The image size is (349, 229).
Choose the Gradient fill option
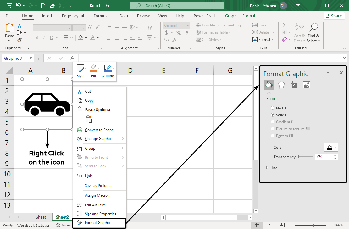(x=272, y=122)
